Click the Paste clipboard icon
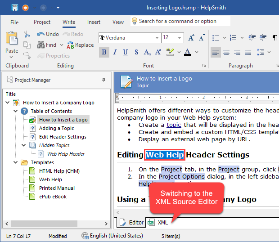279x242 pixels. [12, 38]
